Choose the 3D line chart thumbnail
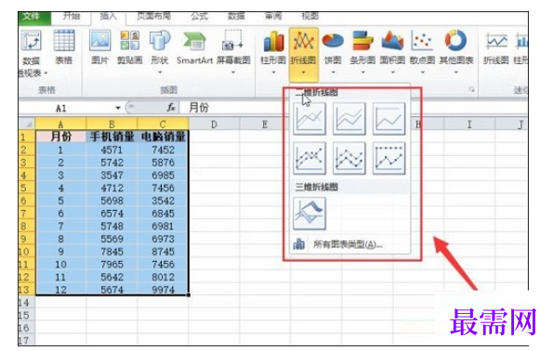 point(310,214)
